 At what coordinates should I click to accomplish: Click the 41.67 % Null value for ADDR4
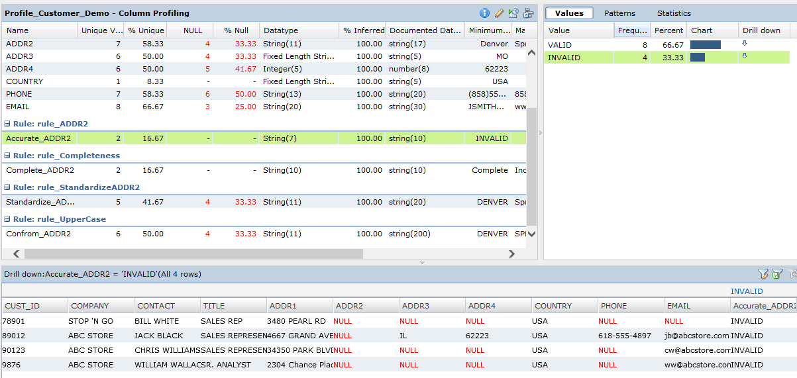click(x=246, y=69)
